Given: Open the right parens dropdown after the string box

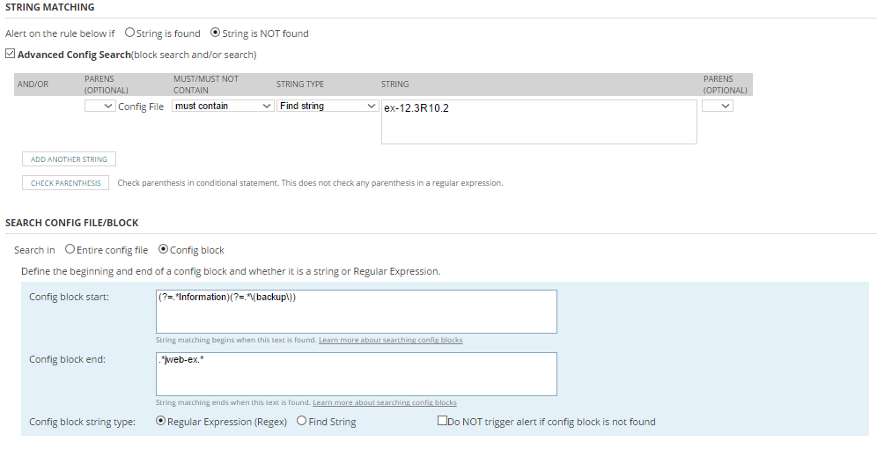Looking at the screenshot, I should click(718, 106).
